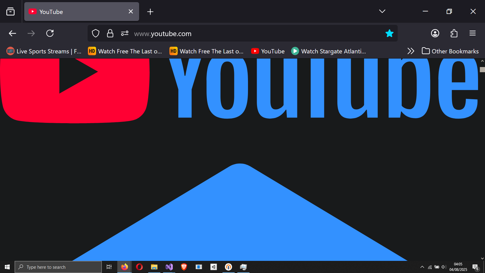Reload the current YouTube page
Image resolution: width=485 pixels, height=273 pixels.
50,33
